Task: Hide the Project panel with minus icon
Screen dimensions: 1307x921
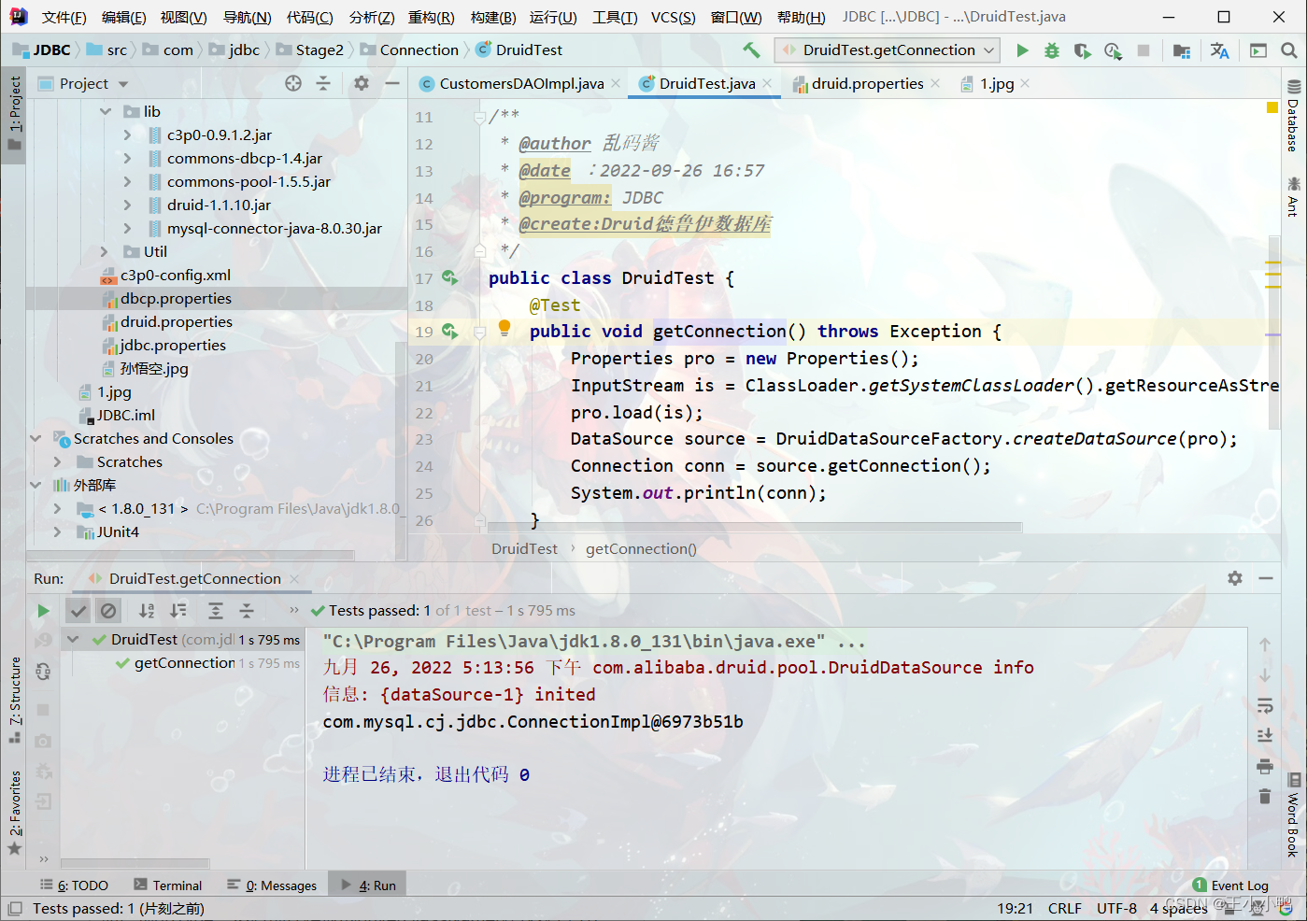Action: tap(392, 83)
